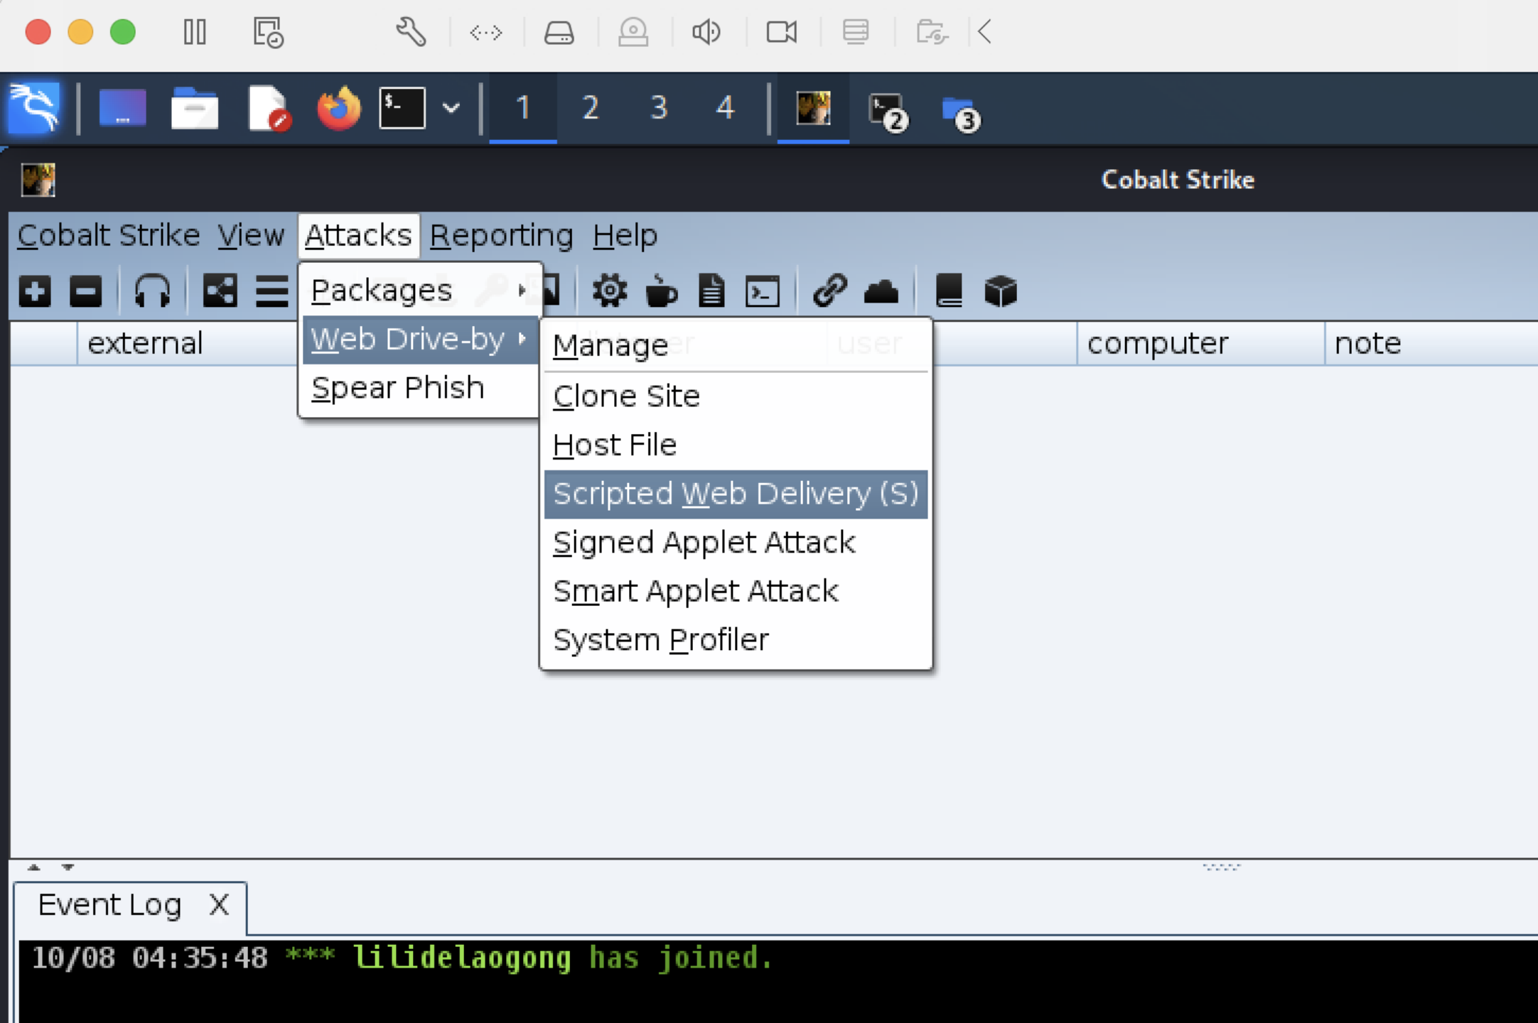
Task: Click the gear payload generator icon
Action: pyautogui.click(x=610, y=291)
